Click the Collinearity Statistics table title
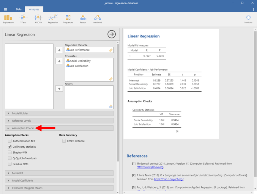The image size is (257, 194). 143,110
